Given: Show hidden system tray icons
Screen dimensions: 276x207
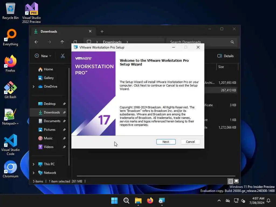Looking at the screenshot, I should coord(219,201).
